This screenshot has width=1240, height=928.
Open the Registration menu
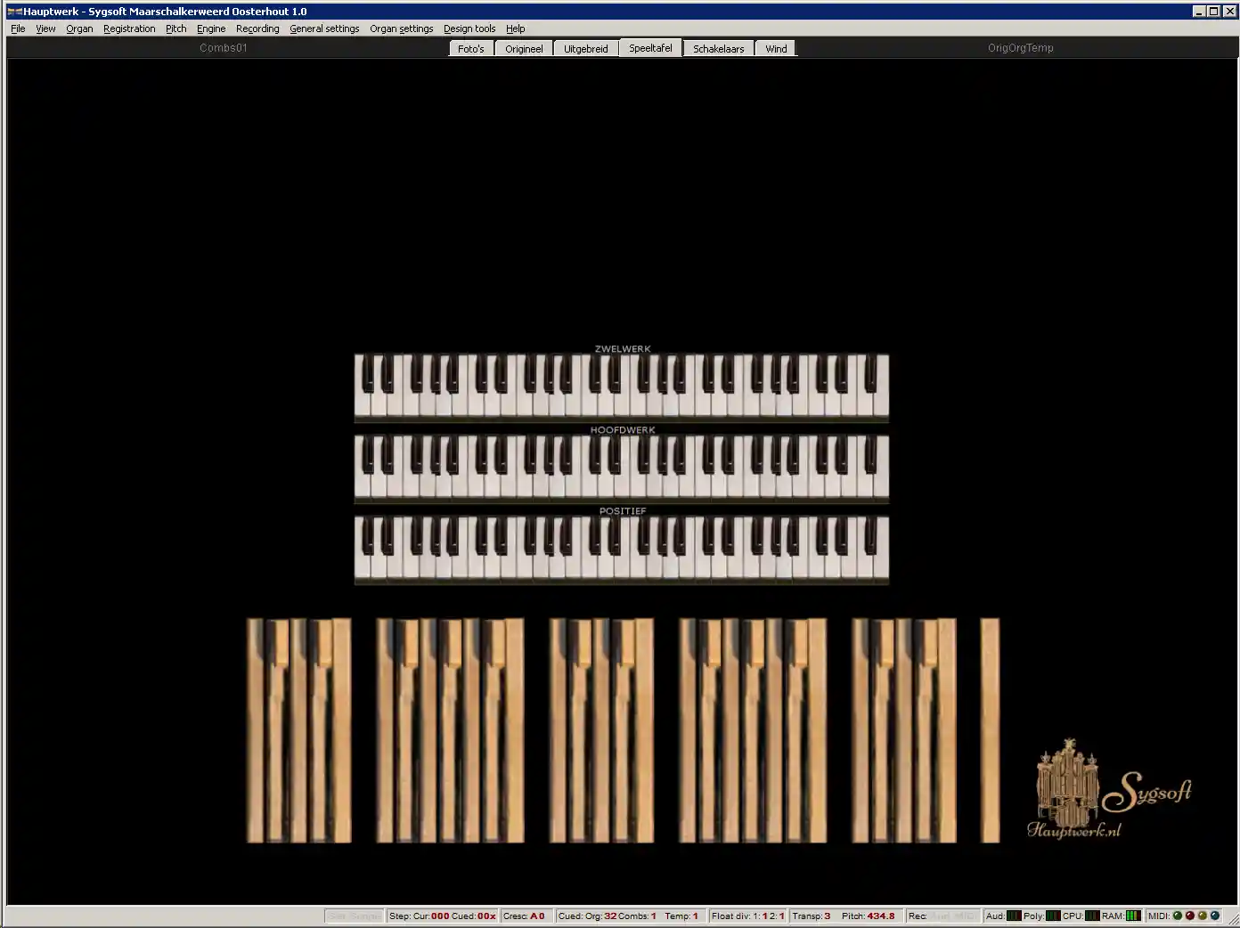click(129, 28)
